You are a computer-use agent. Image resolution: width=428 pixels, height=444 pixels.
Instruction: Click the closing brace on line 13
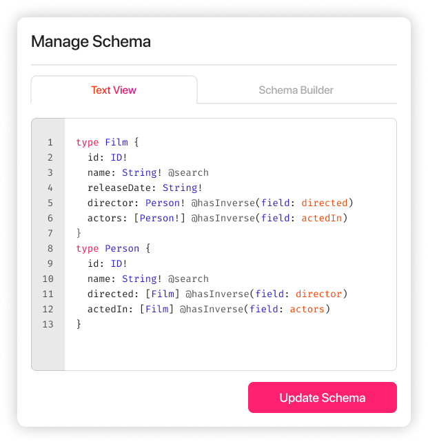click(79, 324)
